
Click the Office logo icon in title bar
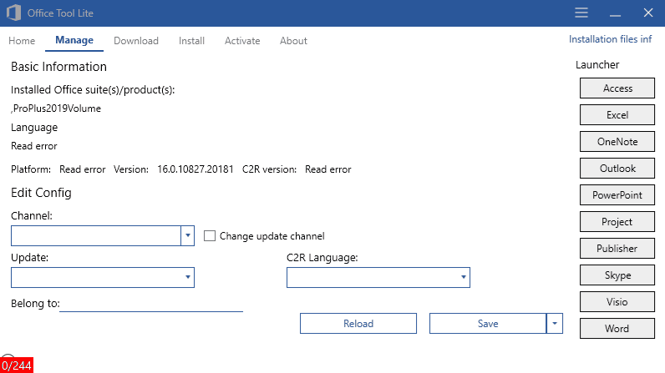13,13
